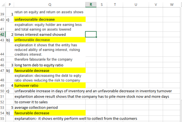Select row header 40
Image resolution: width=182 pixels, height=122 pixels.
[3, 20]
